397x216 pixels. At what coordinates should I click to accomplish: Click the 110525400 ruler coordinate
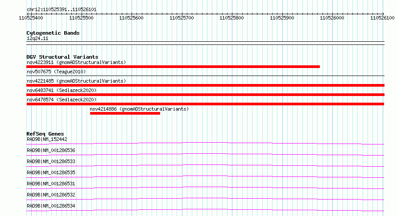coord(31,18)
